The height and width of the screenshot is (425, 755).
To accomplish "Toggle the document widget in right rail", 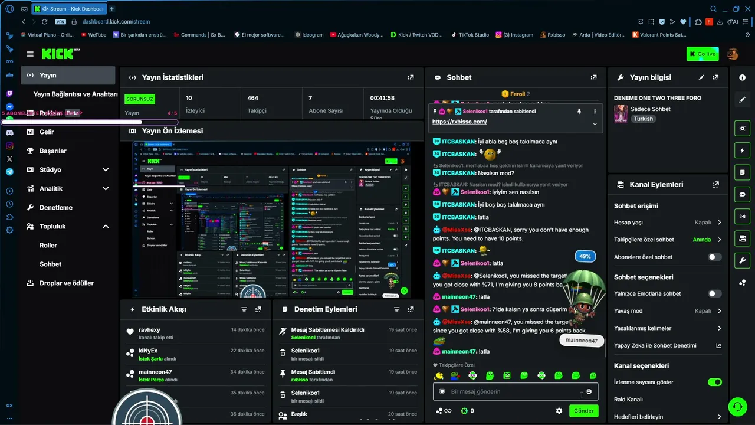I will [742, 172].
